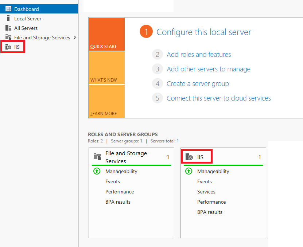Expand File and Storage Services arrow
Screen dimensions: 303x247
(x=75, y=38)
